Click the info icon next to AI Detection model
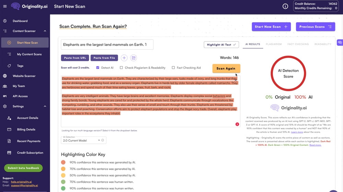The height and width of the screenshot is (192, 343). 103,140
